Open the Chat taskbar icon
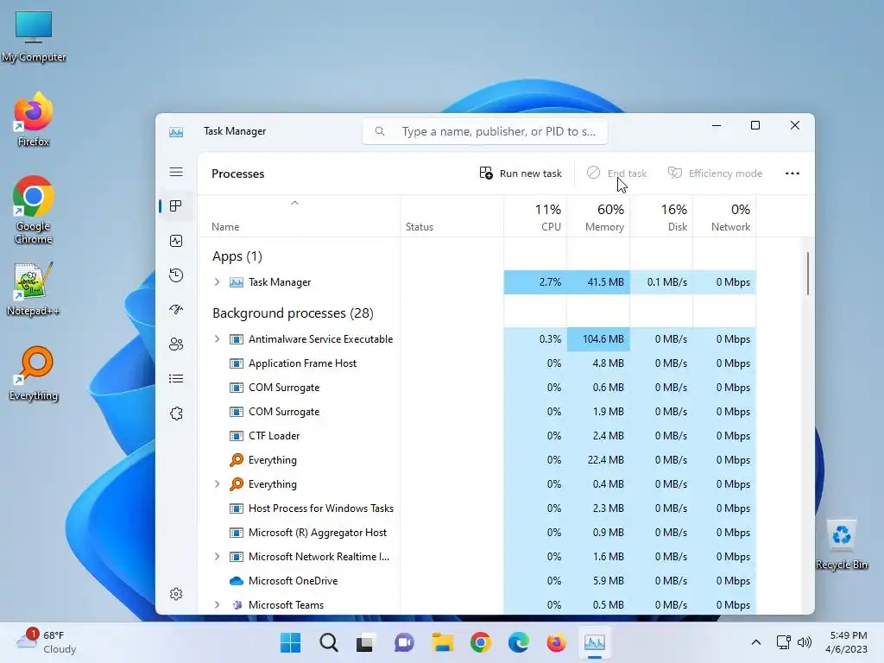This screenshot has height=663, width=884. click(404, 642)
